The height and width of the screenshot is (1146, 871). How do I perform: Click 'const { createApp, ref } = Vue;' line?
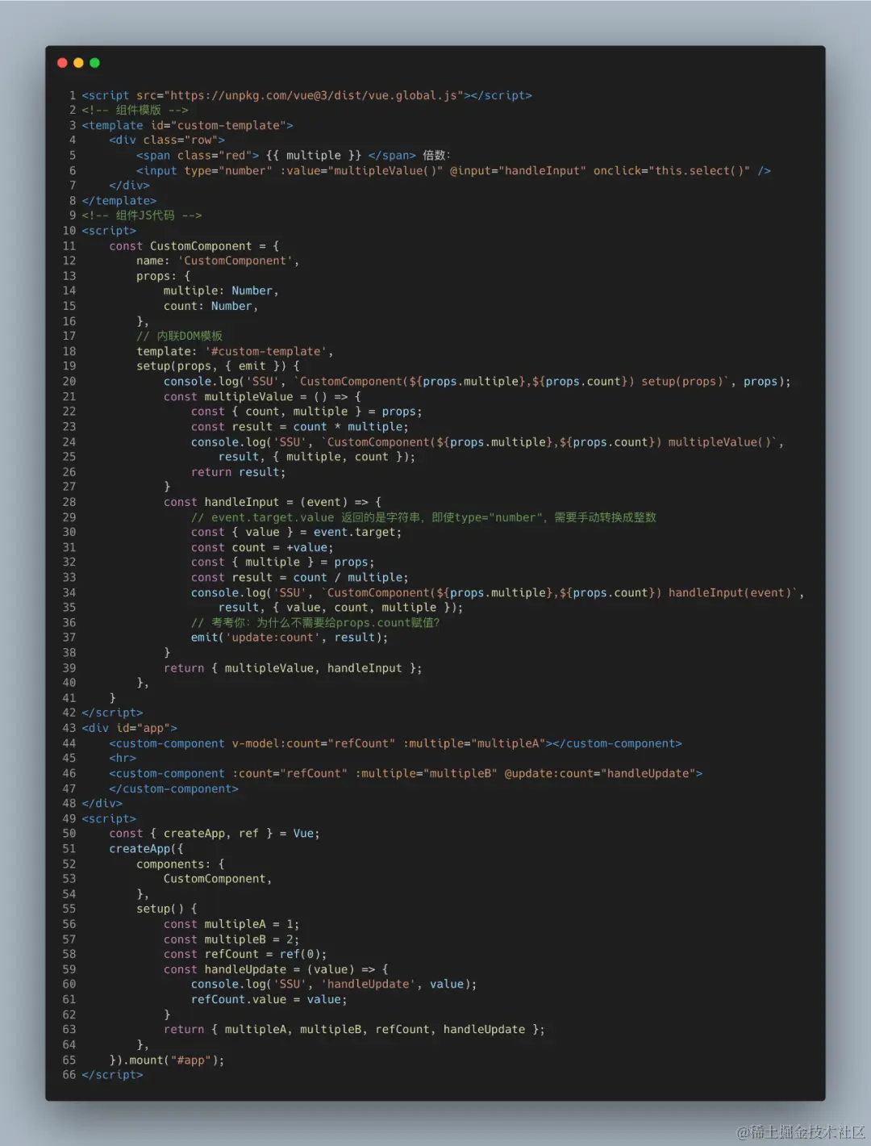pos(215,834)
